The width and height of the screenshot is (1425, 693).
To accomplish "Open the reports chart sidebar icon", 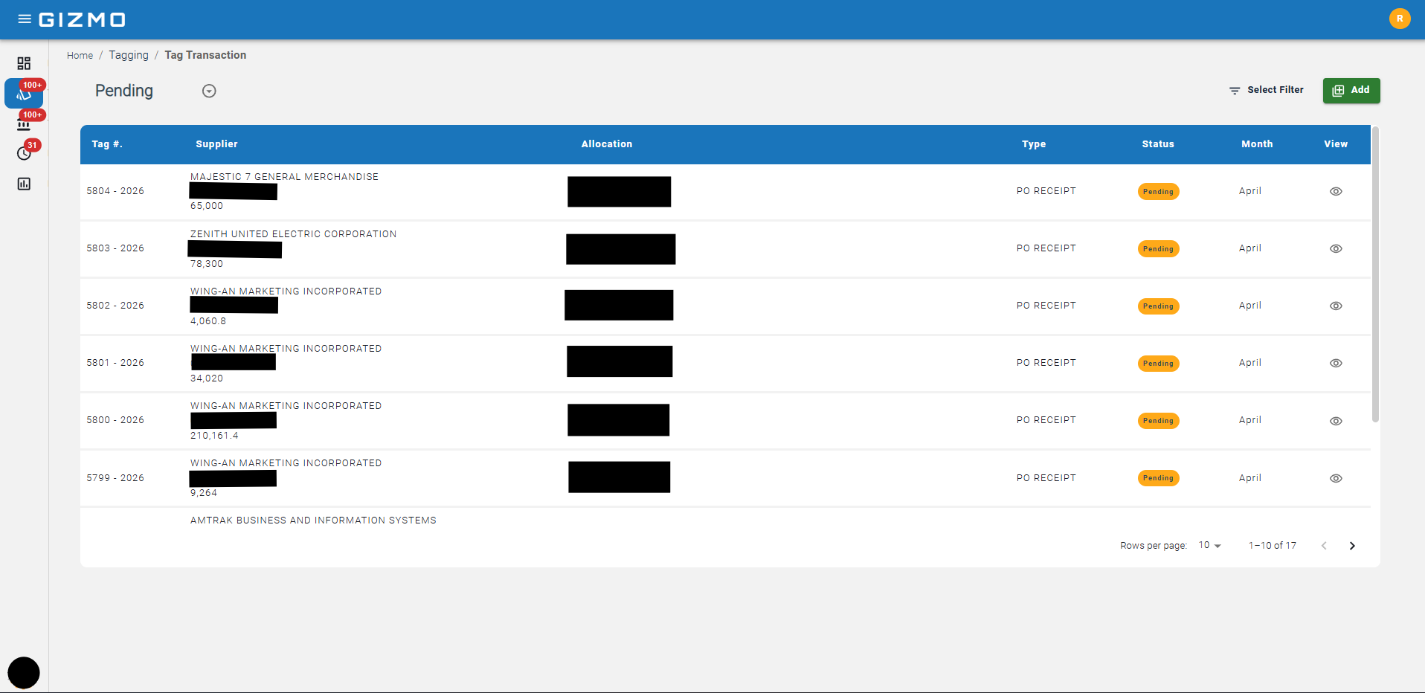I will [24, 184].
